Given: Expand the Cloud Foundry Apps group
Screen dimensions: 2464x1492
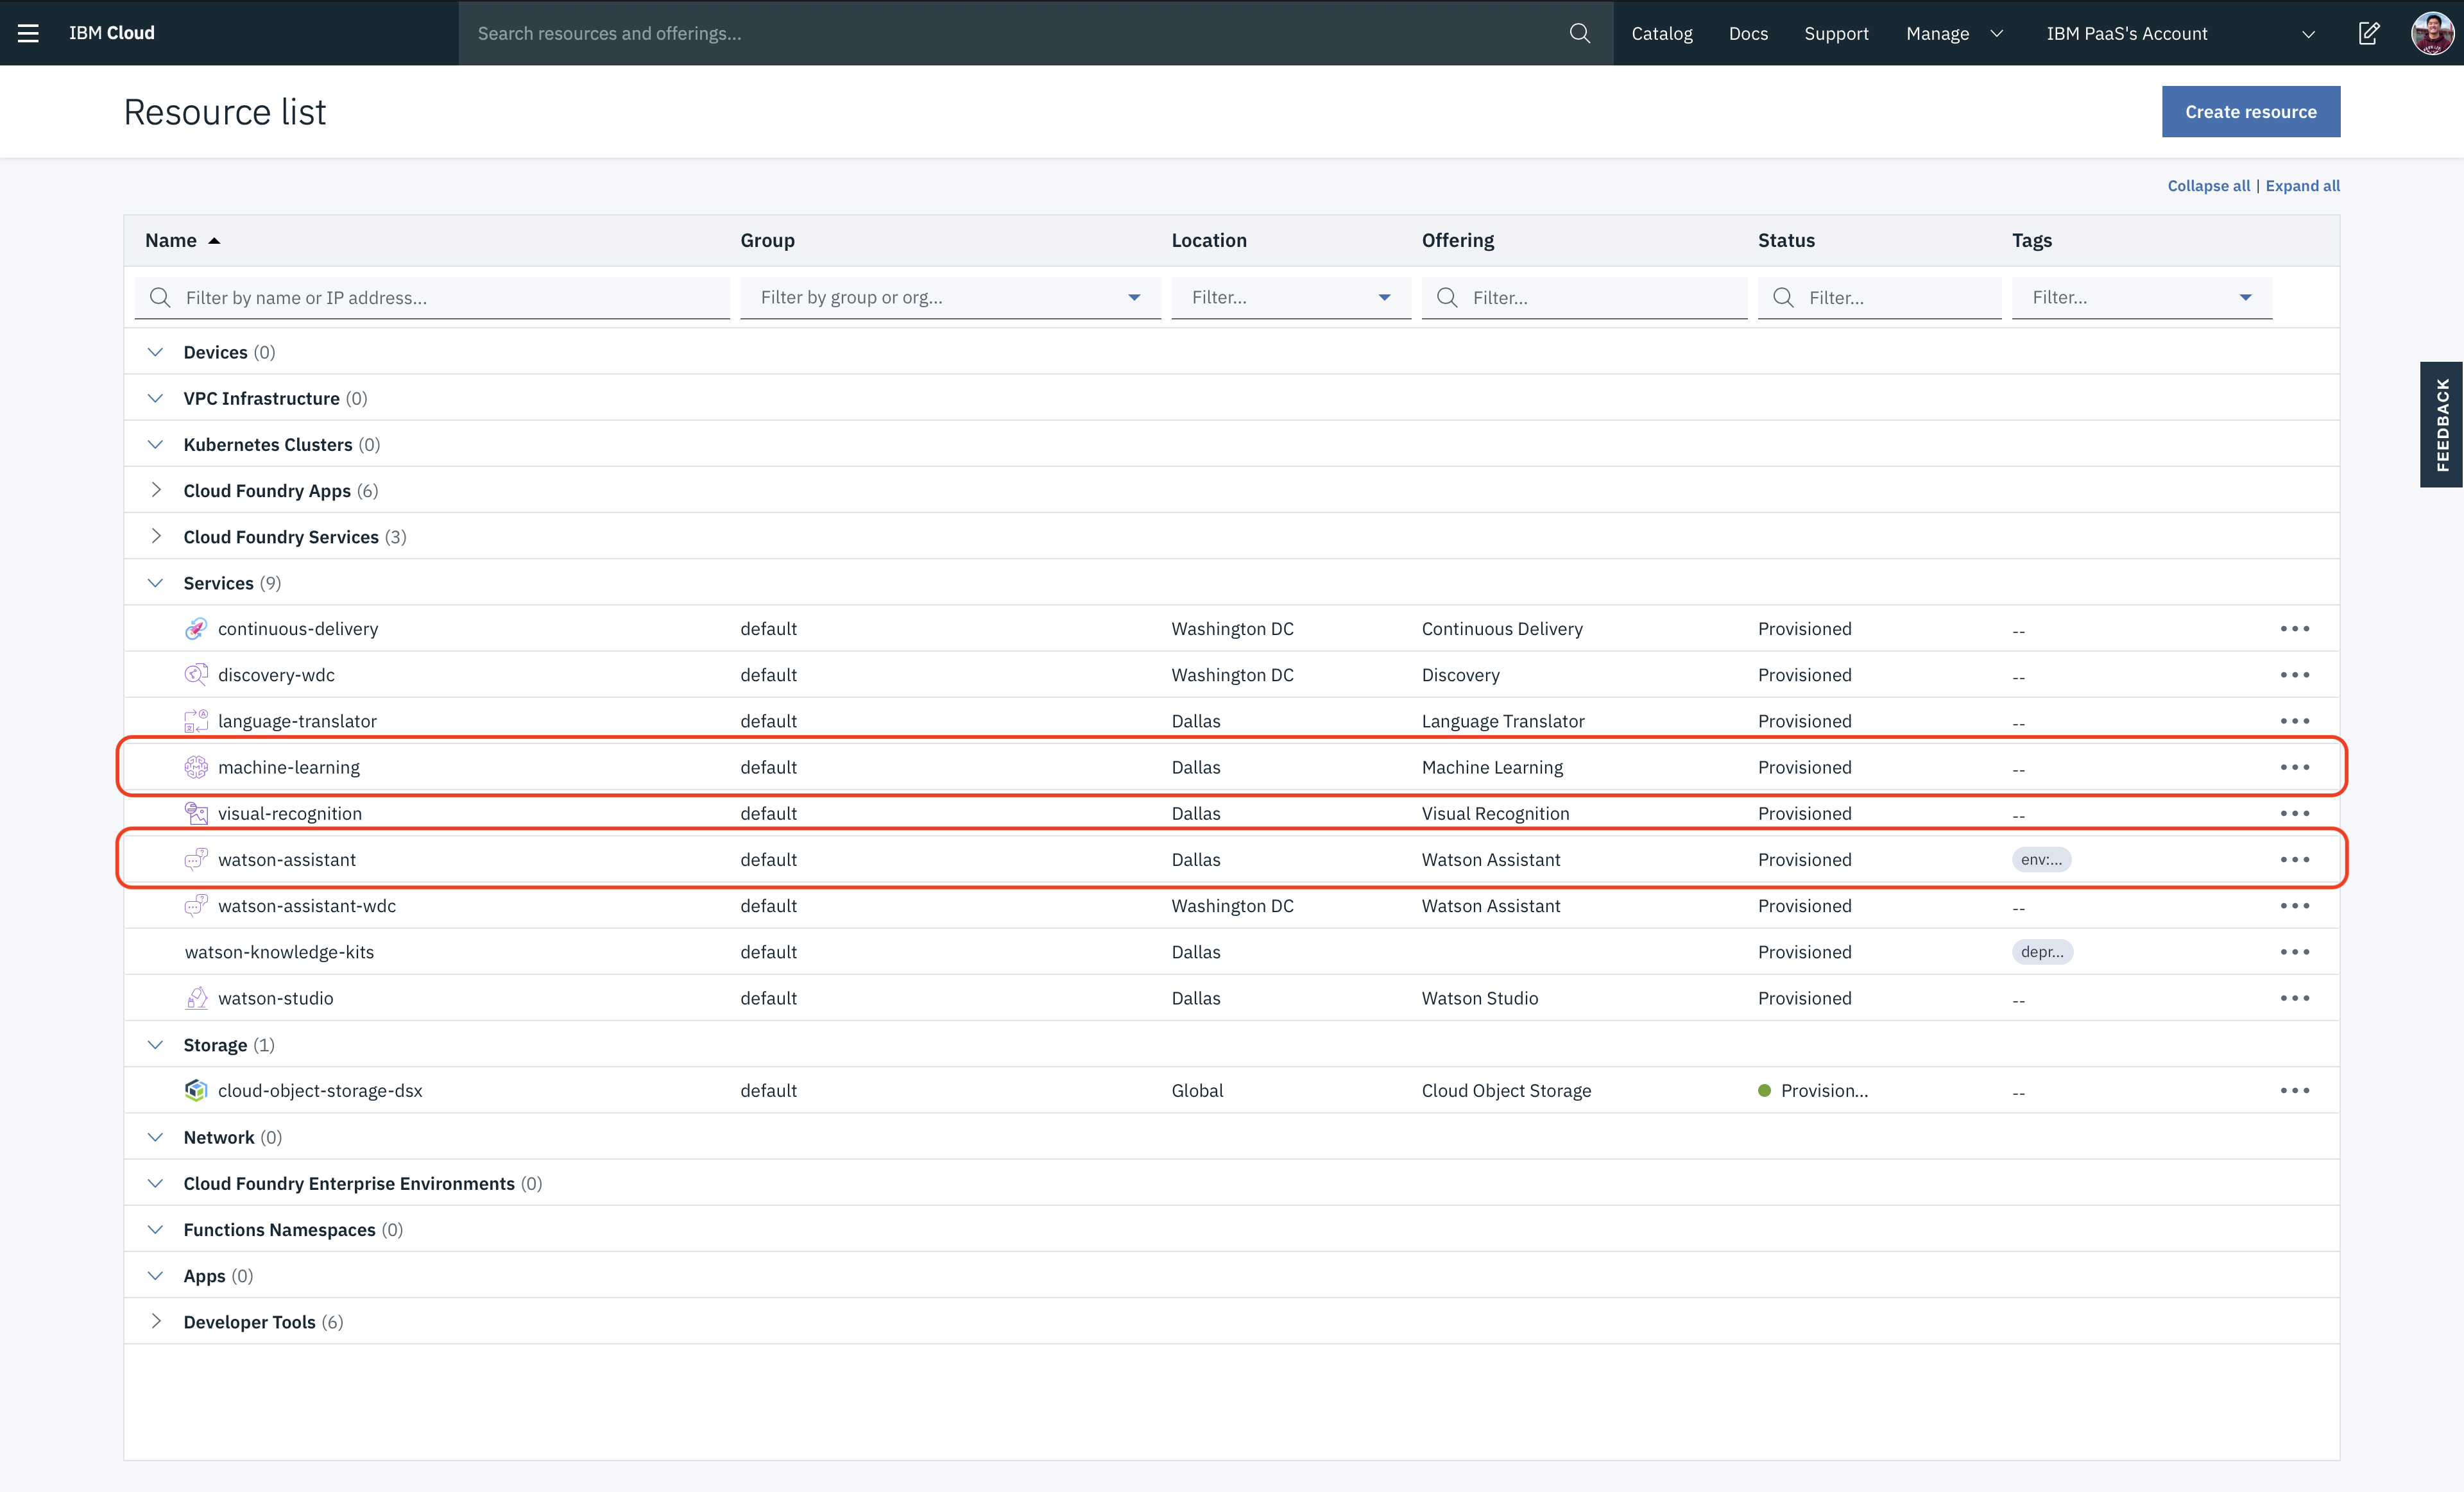Looking at the screenshot, I should click(156, 491).
